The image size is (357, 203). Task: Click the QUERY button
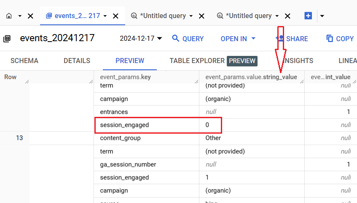(188, 39)
